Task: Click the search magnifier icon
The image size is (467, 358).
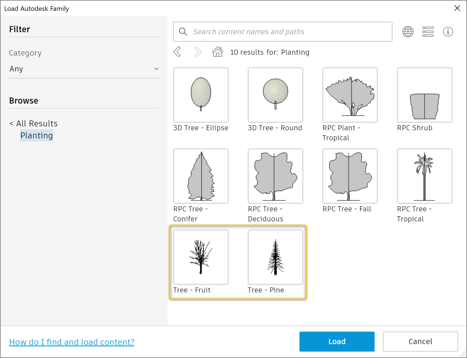Action: point(183,32)
